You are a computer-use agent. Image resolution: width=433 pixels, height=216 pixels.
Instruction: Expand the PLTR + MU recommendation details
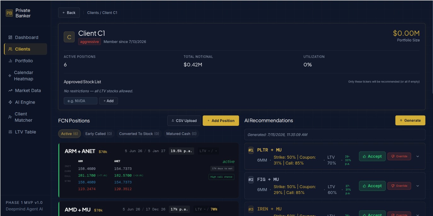coord(418,156)
